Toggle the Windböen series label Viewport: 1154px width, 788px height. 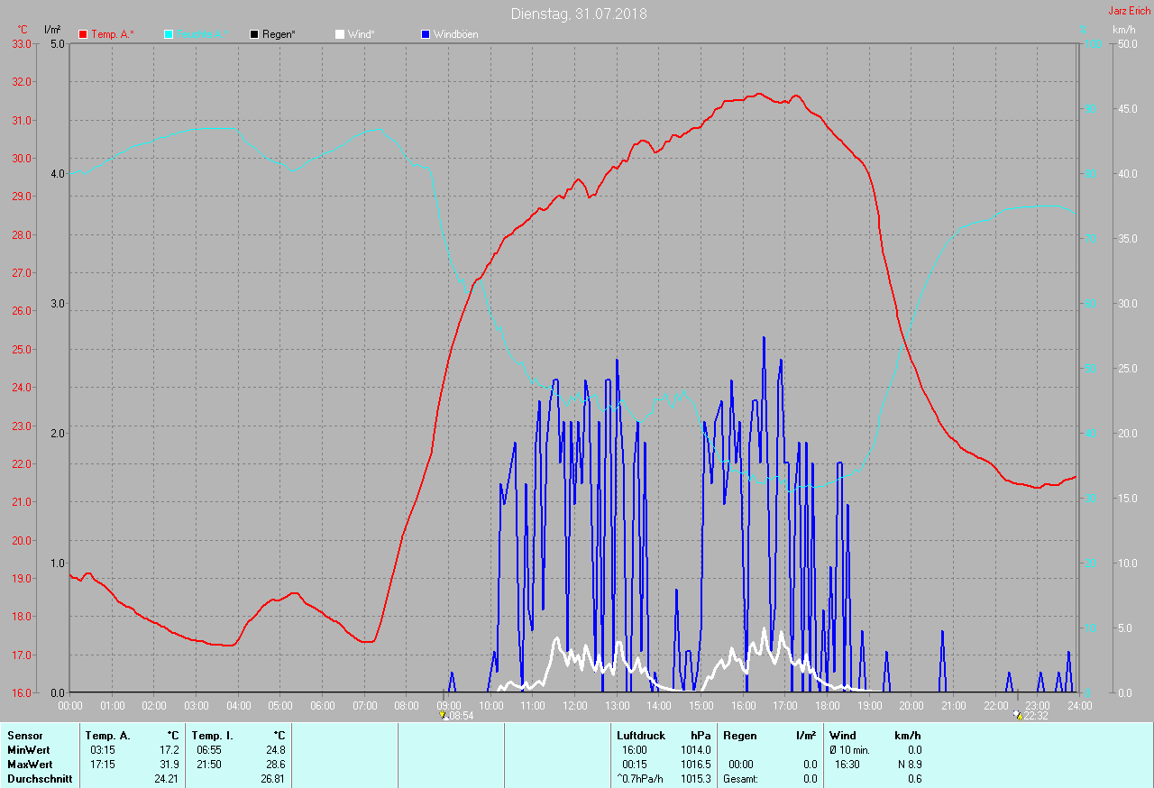point(455,34)
